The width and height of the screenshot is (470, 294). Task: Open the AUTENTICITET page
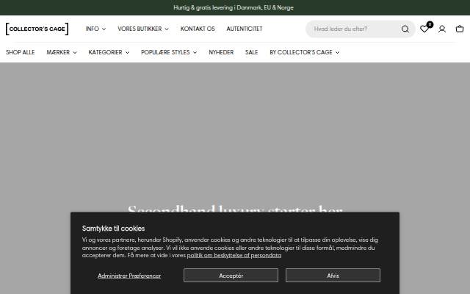(x=245, y=29)
